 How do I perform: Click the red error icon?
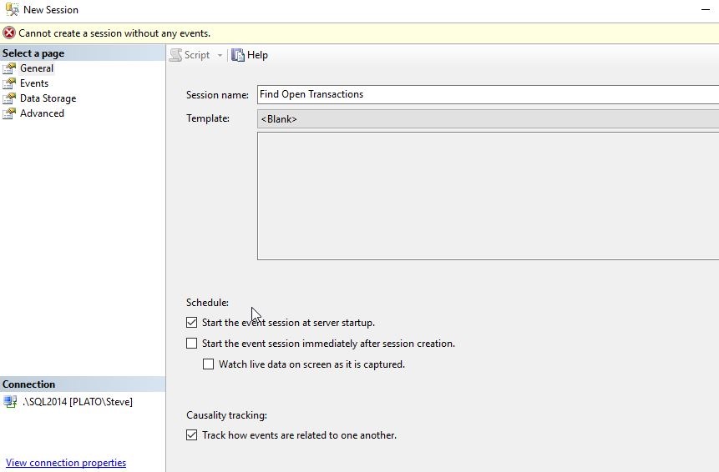point(9,33)
